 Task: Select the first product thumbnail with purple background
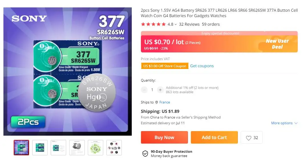point(21,148)
